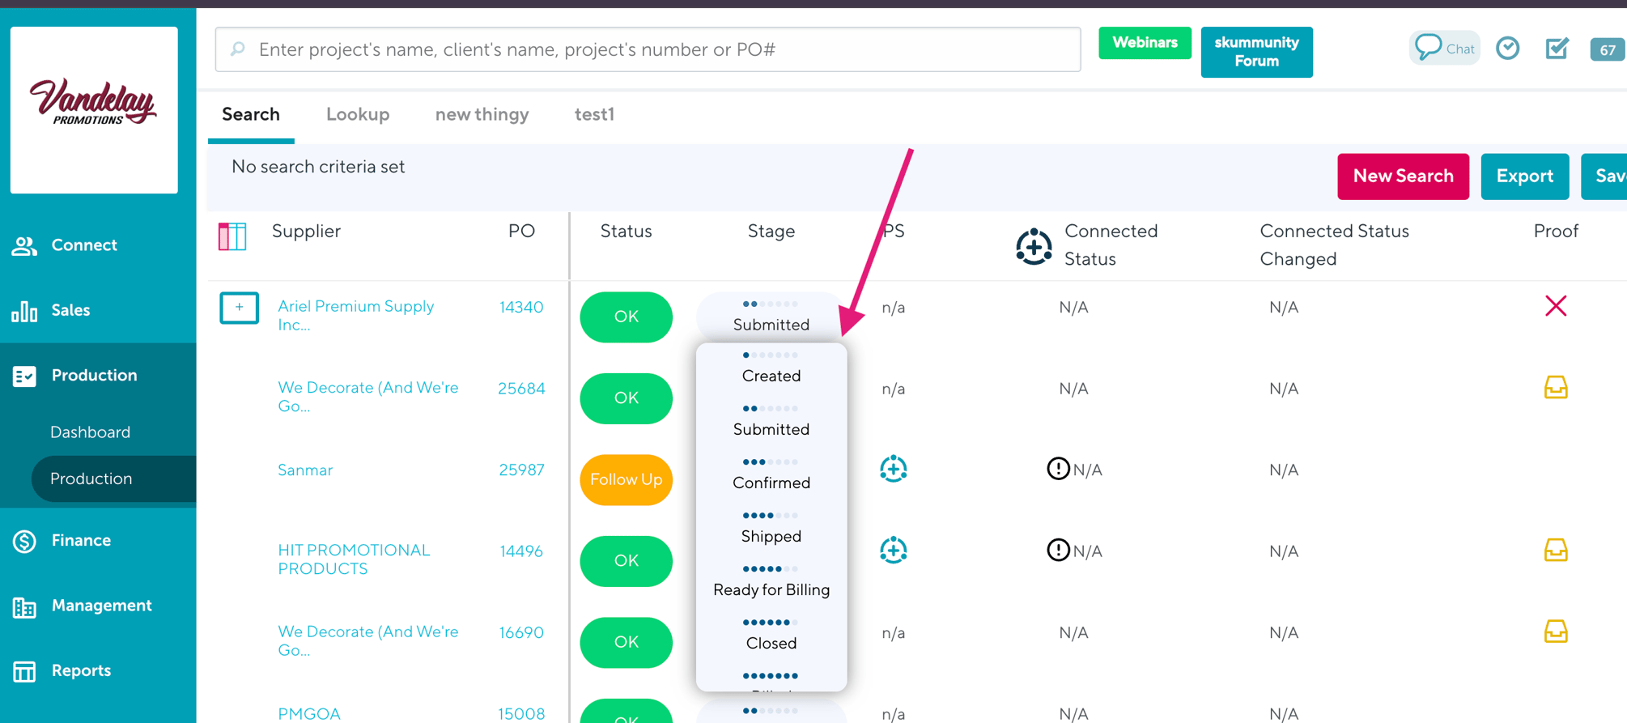Viewport: 1627px width, 723px height.
Task: Click the Finance dollar icon
Action: pos(24,541)
